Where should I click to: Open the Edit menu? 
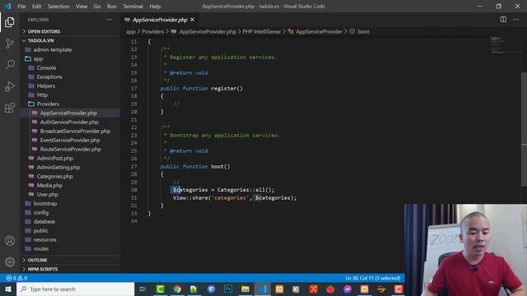click(x=36, y=7)
